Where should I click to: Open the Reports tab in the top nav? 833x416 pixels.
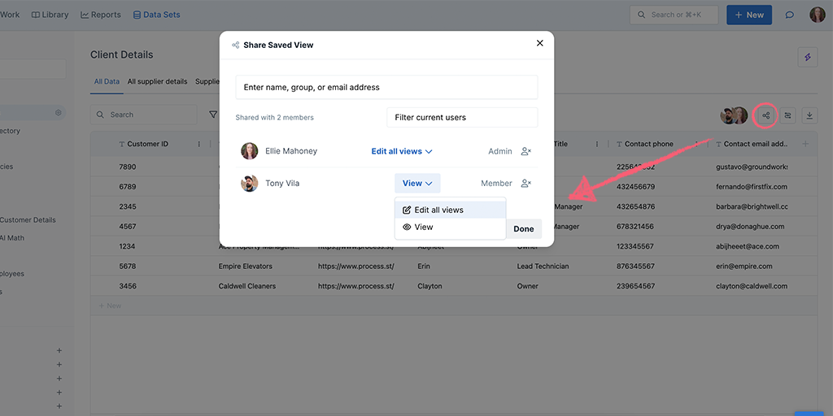tap(100, 15)
